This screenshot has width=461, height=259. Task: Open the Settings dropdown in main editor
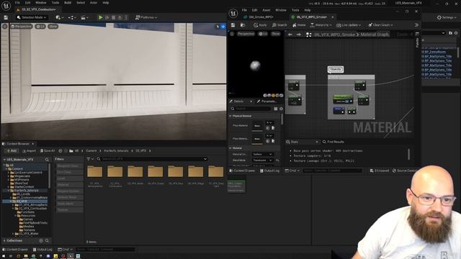pyautogui.click(x=447, y=17)
